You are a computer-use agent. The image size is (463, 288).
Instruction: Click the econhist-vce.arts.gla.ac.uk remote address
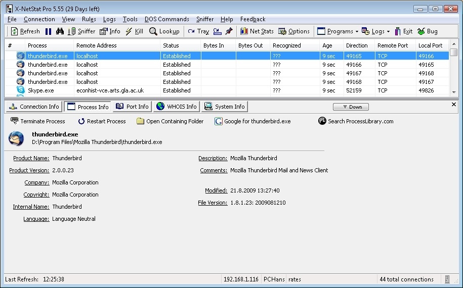click(110, 90)
